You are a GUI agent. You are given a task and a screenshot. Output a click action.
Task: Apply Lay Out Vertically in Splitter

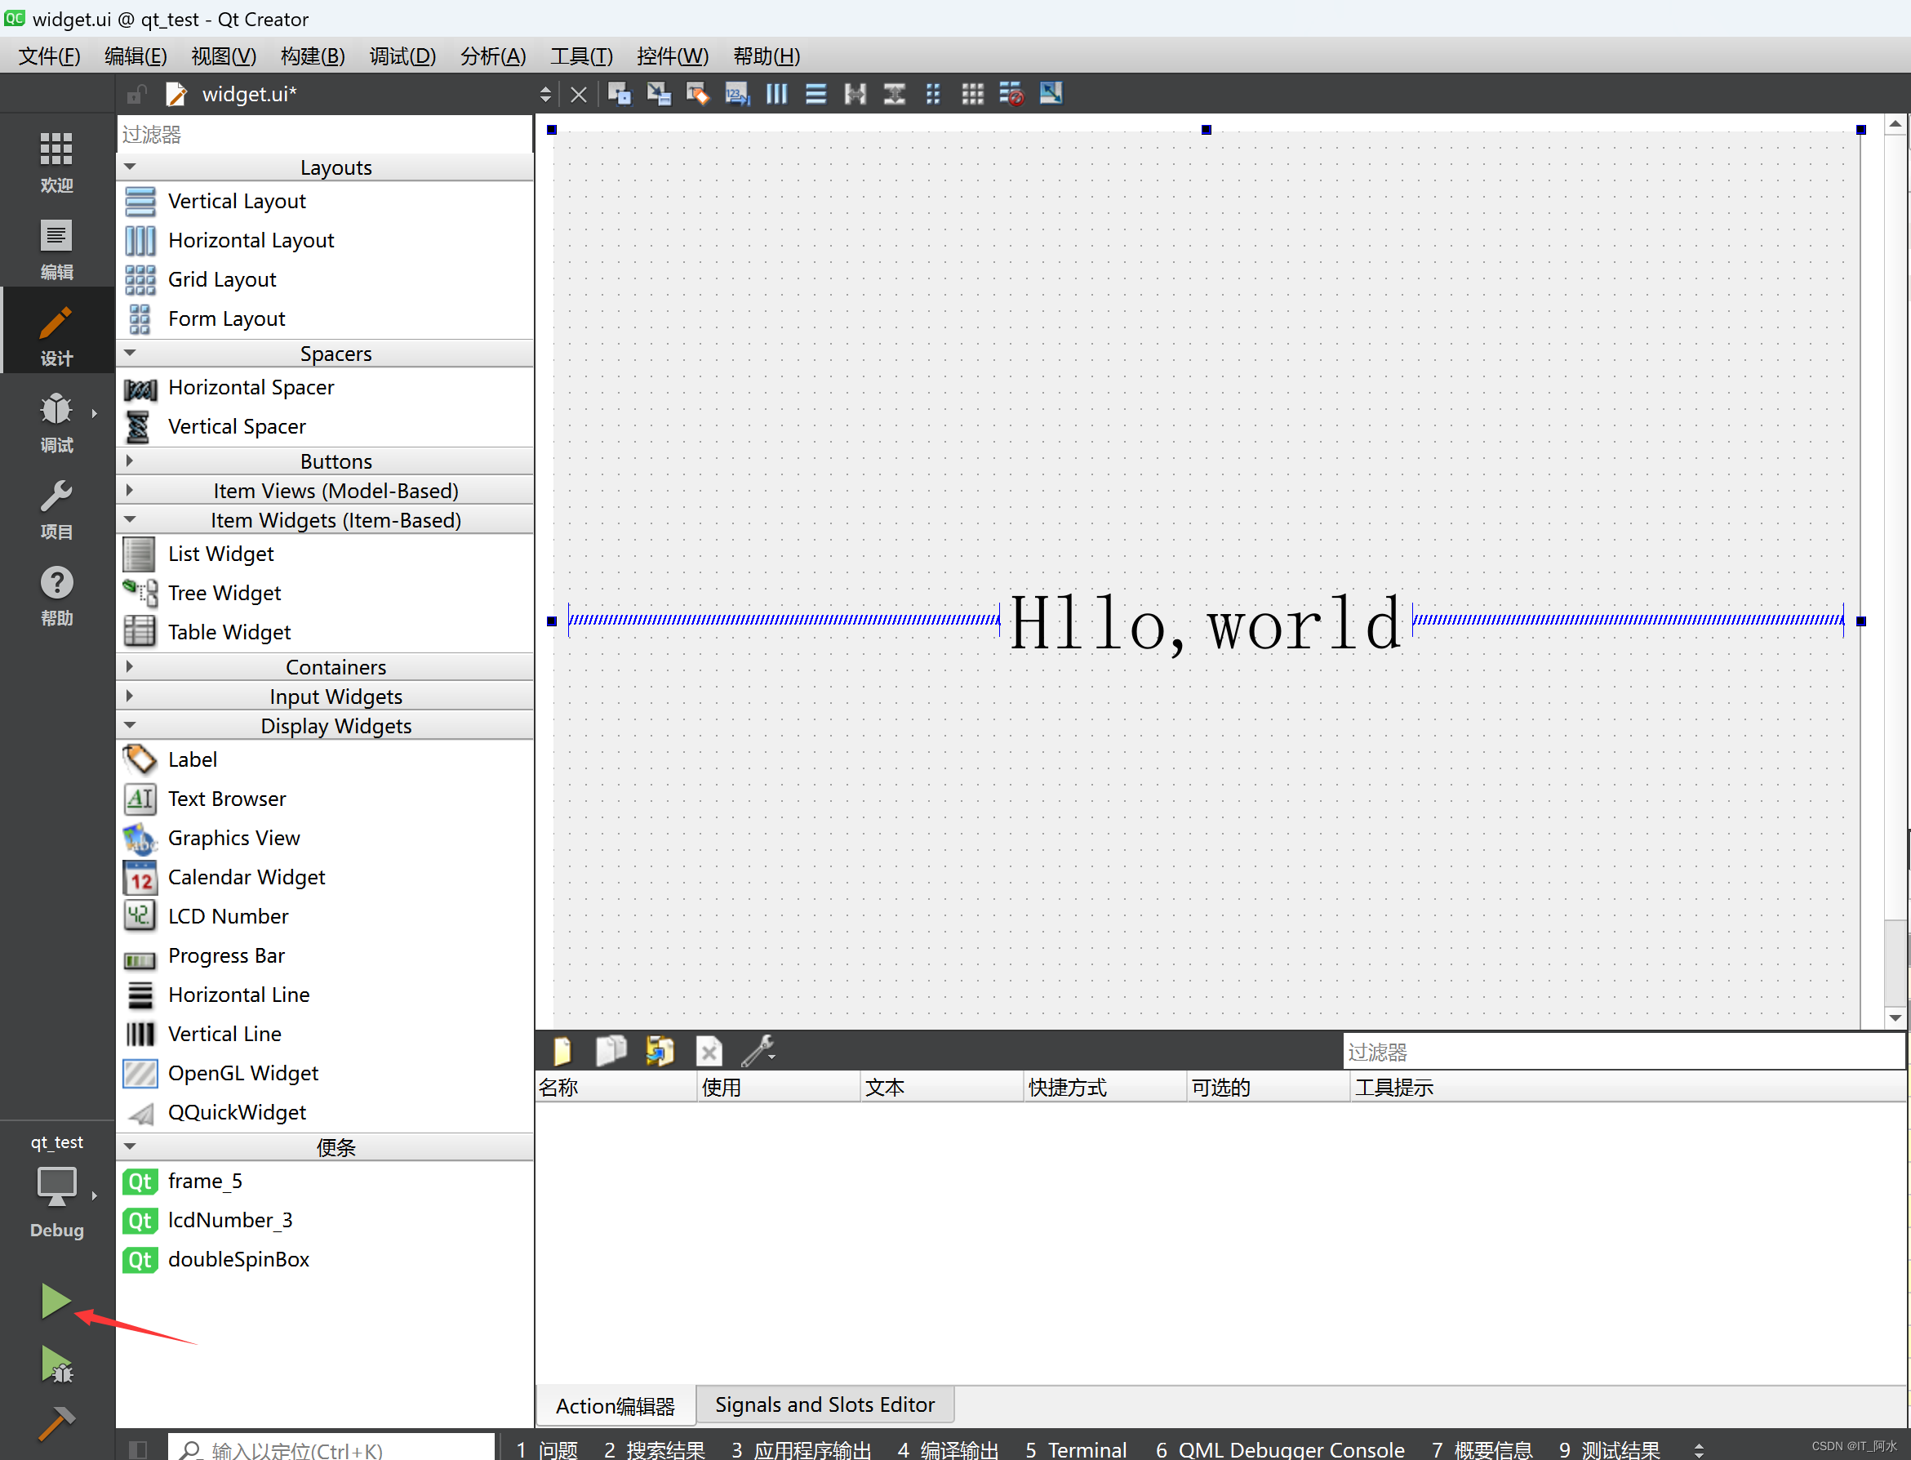tap(894, 93)
